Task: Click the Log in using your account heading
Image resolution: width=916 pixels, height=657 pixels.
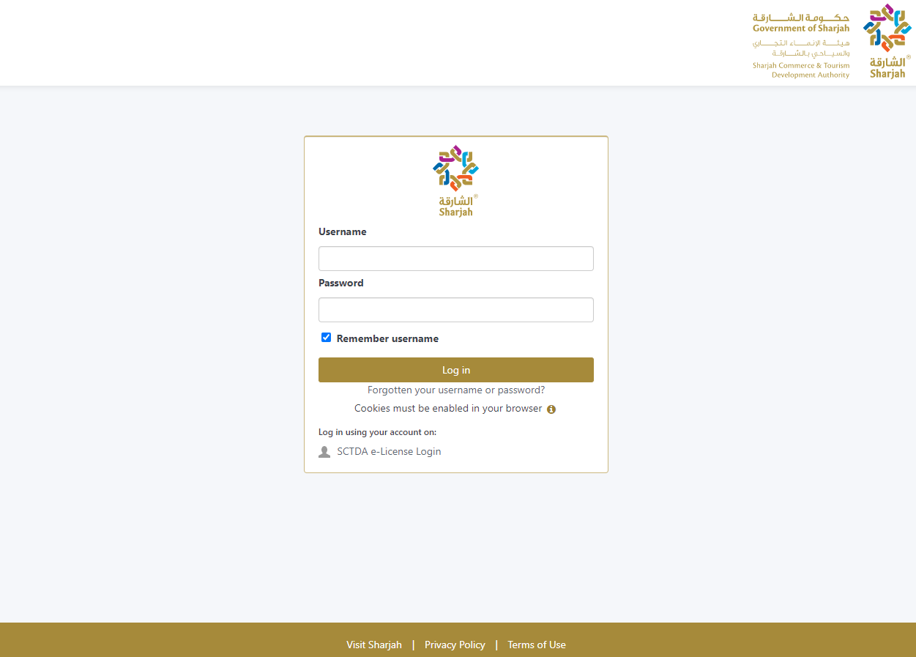Action: coord(377,432)
